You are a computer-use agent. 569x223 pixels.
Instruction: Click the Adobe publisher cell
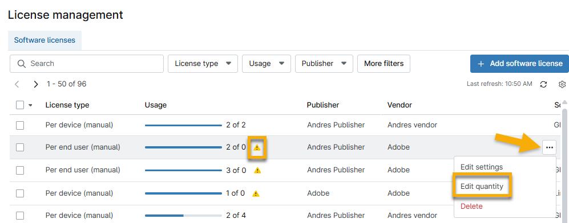(x=318, y=193)
